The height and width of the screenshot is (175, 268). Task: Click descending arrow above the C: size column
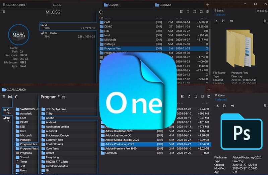(206, 18)
